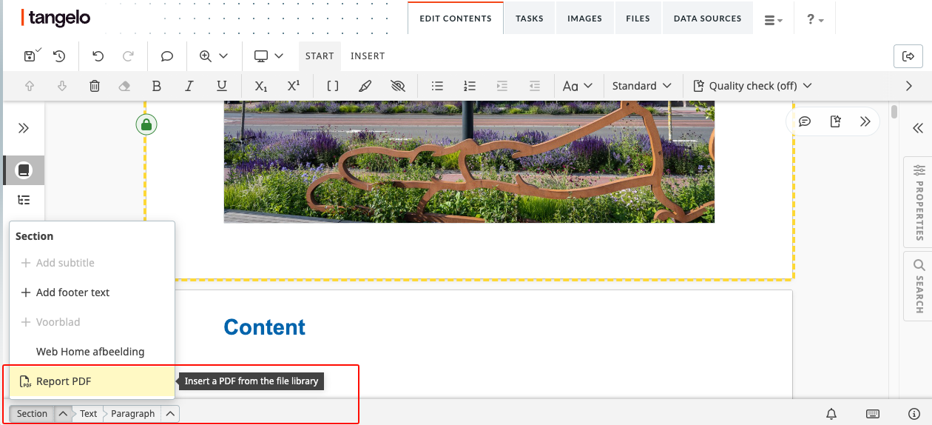Select the highlighter pen tool
Screen dimensions: 932x425
pyautogui.click(x=365, y=86)
